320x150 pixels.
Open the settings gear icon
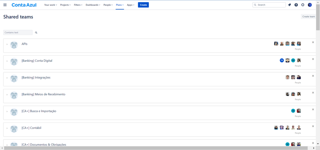click(303, 5)
